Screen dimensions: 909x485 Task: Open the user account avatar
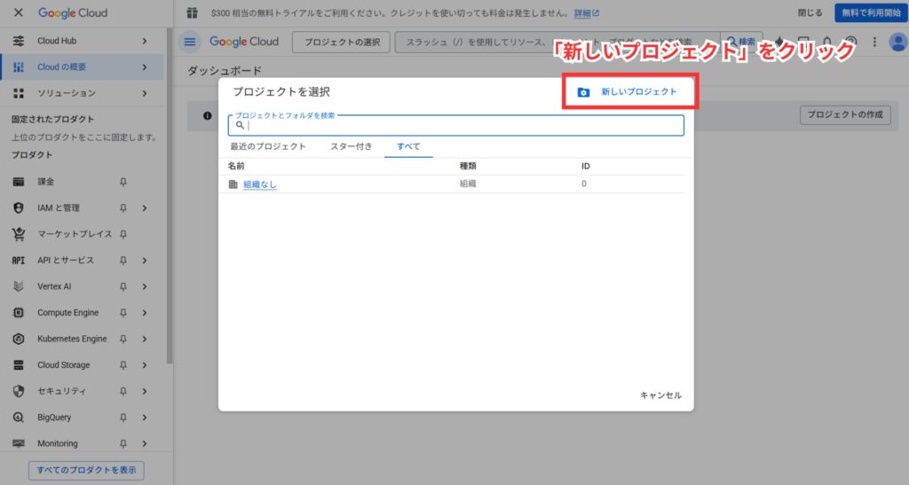click(898, 42)
